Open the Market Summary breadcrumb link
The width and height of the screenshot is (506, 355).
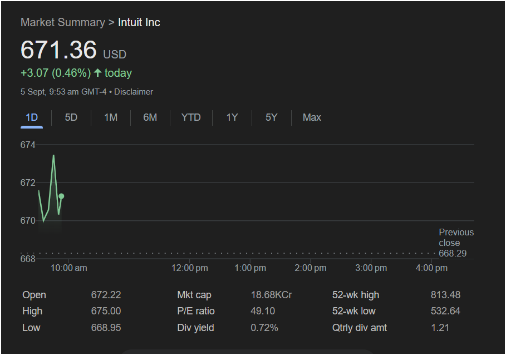(x=62, y=22)
